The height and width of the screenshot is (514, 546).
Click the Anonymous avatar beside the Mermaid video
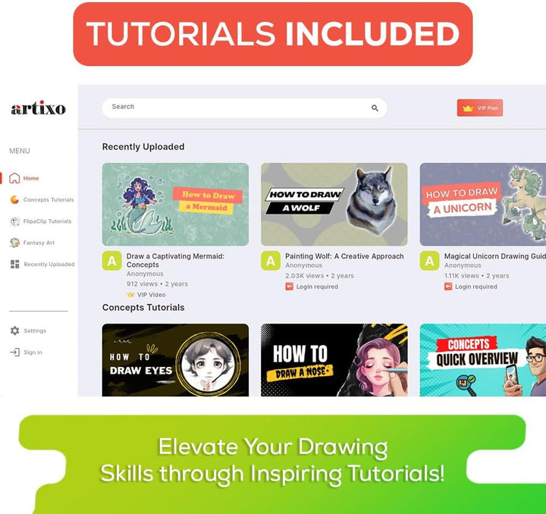point(111,261)
